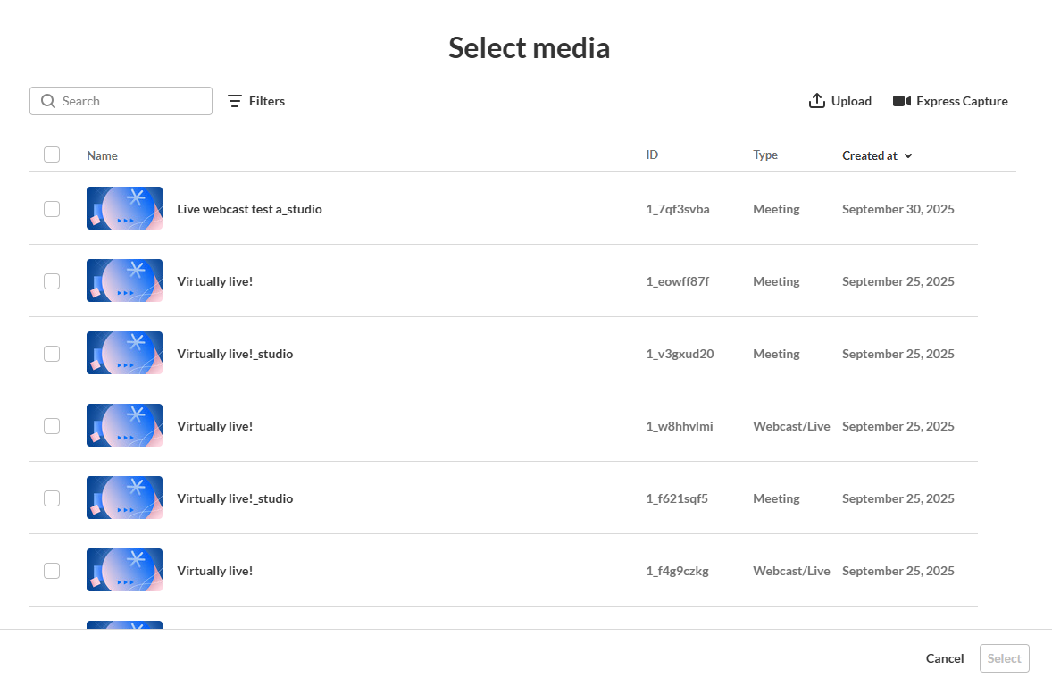Check the Live webcast test a_studio checkbox
The image size is (1052, 686).
52,209
